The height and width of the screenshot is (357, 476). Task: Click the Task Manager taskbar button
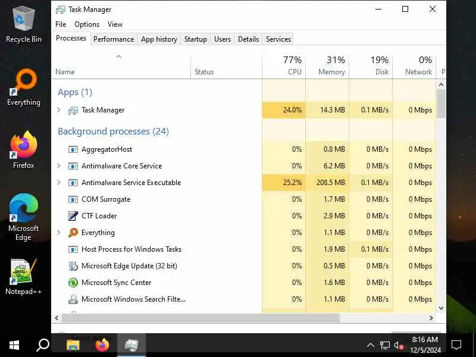click(131, 345)
